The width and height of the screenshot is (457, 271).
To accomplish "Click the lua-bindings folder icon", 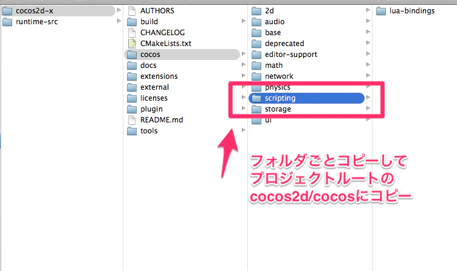I will [381, 11].
